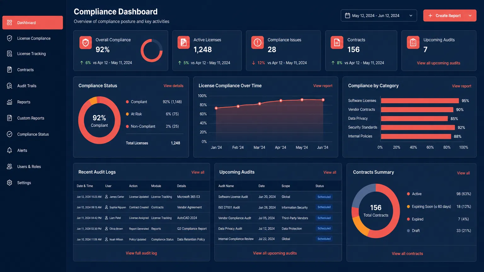Go to Custom Reports in the sidebar
Image resolution: width=484 pixels, height=272 pixels.
[31, 118]
